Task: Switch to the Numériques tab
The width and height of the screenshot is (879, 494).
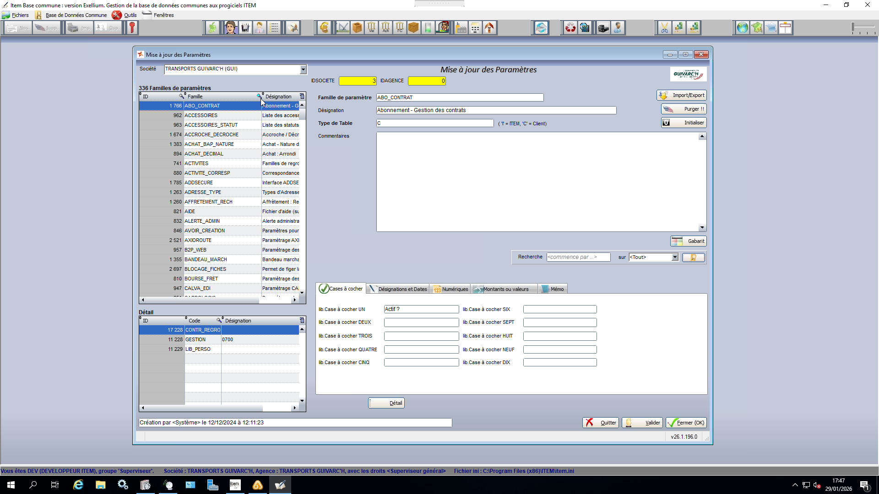Action: [x=450, y=289]
